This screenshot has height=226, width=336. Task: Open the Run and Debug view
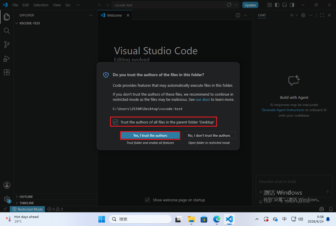[x=7, y=58]
